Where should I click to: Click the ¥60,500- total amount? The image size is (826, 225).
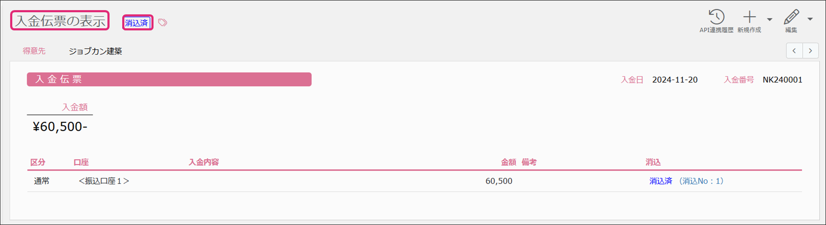point(60,127)
